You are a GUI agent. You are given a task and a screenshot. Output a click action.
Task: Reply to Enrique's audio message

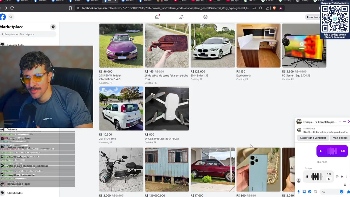[x=342, y=177]
